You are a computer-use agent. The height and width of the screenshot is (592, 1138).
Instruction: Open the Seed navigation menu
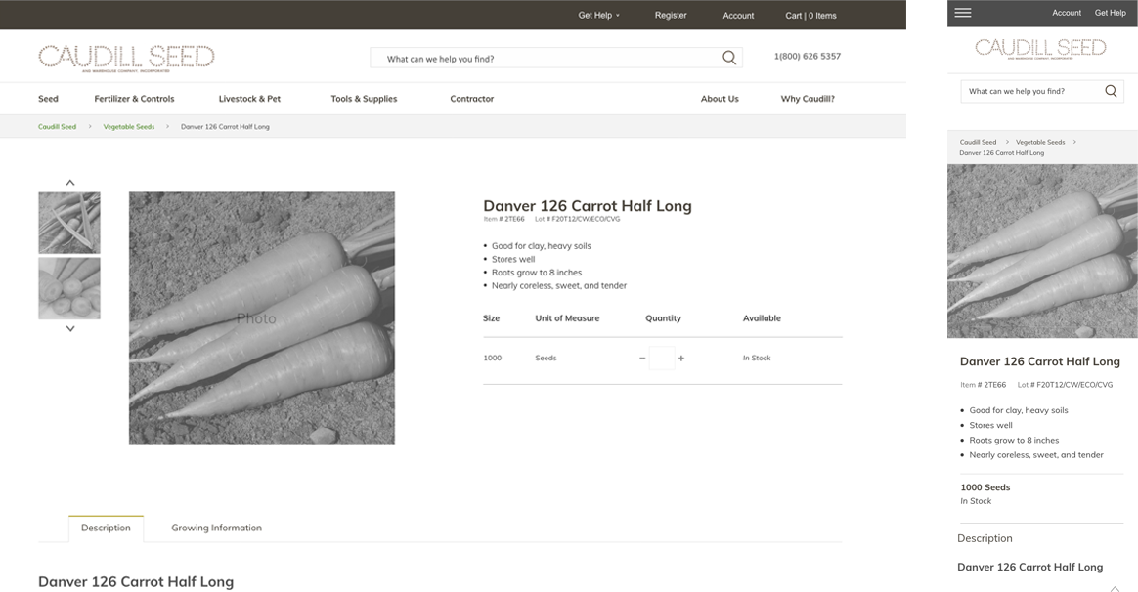(48, 99)
